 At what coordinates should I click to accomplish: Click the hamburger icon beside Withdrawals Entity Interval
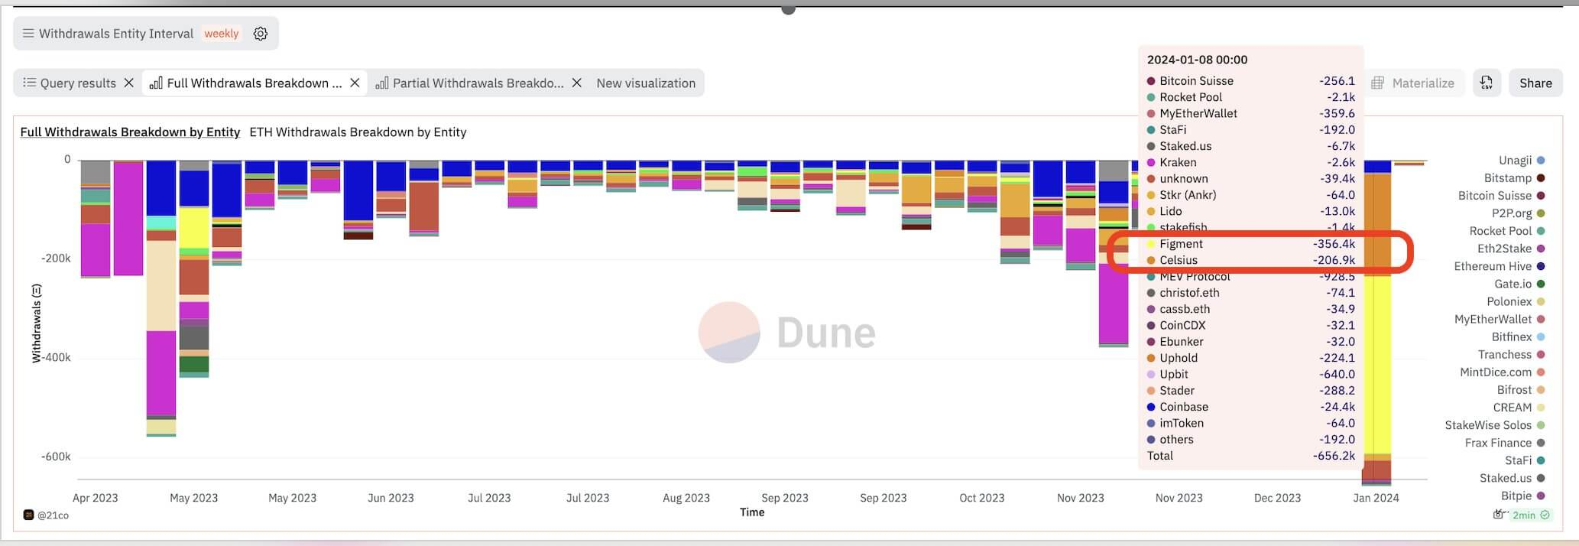tap(28, 34)
